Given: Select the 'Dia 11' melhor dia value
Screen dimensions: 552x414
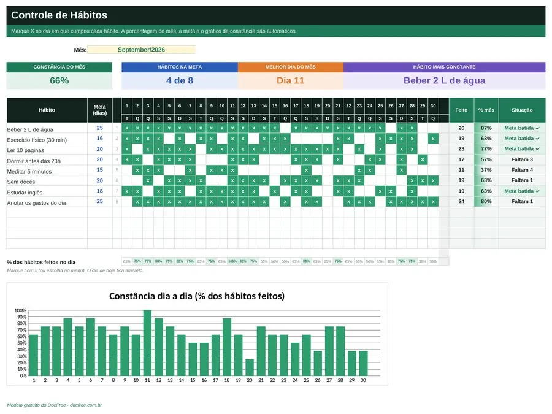Looking at the screenshot, I should (291, 80).
